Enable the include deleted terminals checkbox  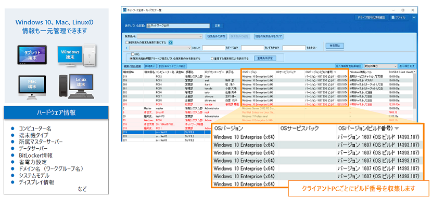click(127, 42)
